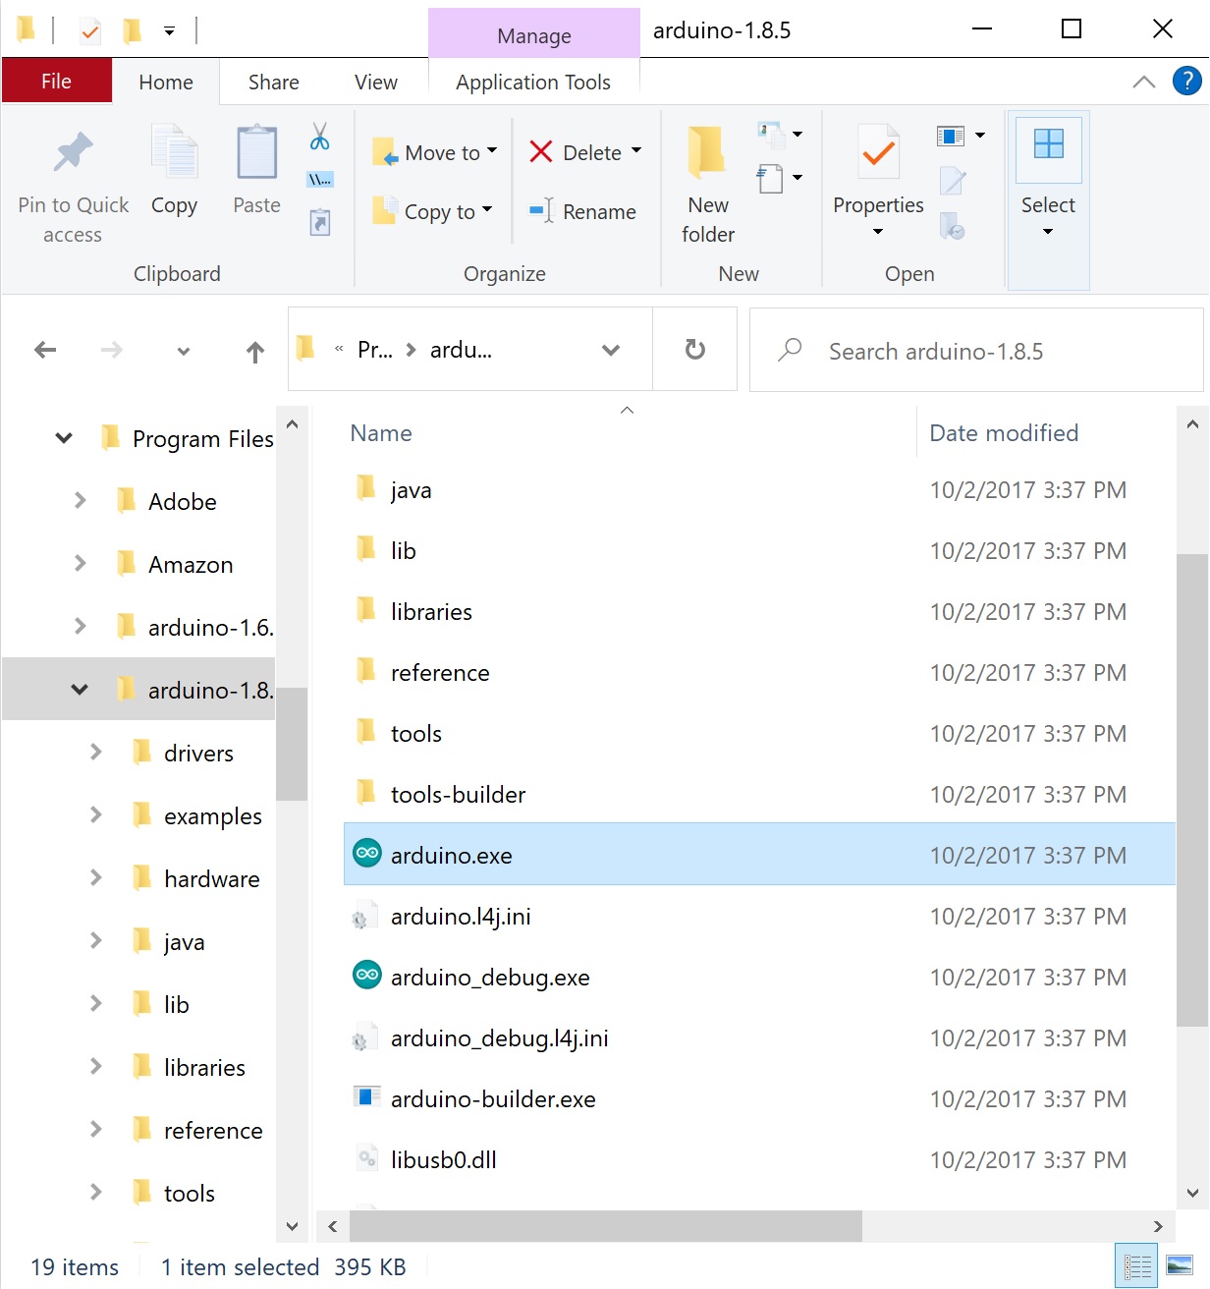The width and height of the screenshot is (1210, 1289).
Task: Open Properties from the ribbon
Action: click(x=878, y=154)
